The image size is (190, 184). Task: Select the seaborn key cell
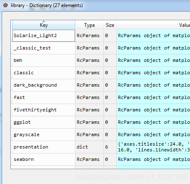(44, 159)
